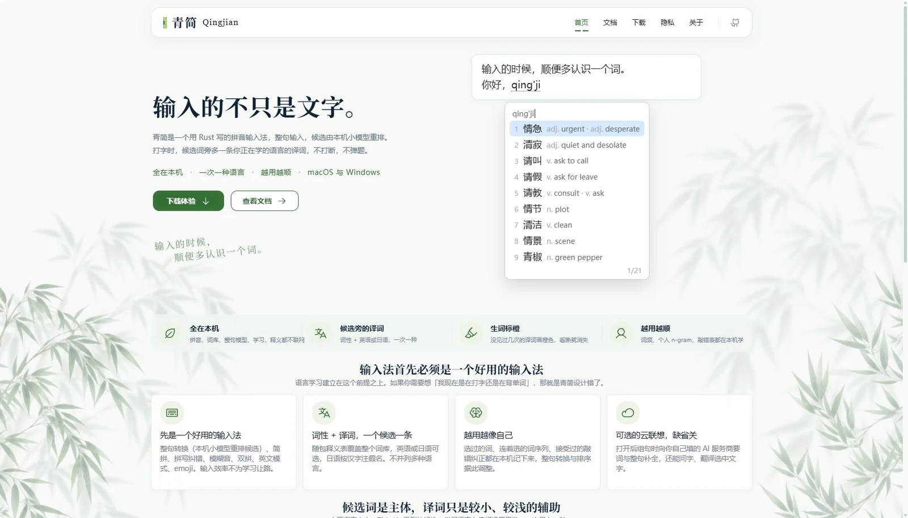Click the person icon beside 越用越顺
Image resolution: width=908 pixels, height=518 pixels.
coord(621,334)
